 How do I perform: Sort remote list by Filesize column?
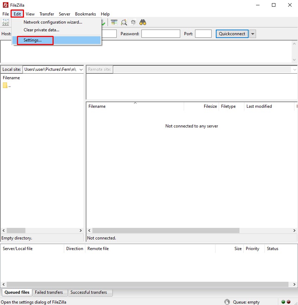pos(201,106)
